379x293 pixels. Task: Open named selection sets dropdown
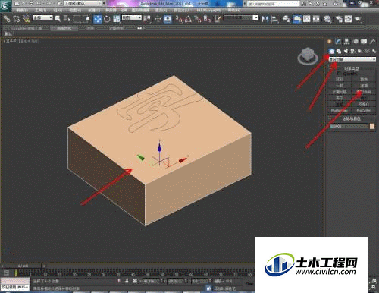(x=241, y=17)
